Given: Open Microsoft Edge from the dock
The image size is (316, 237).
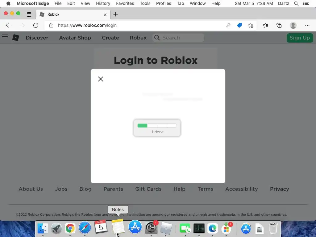Looking at the screenshot, I should 213,229.
